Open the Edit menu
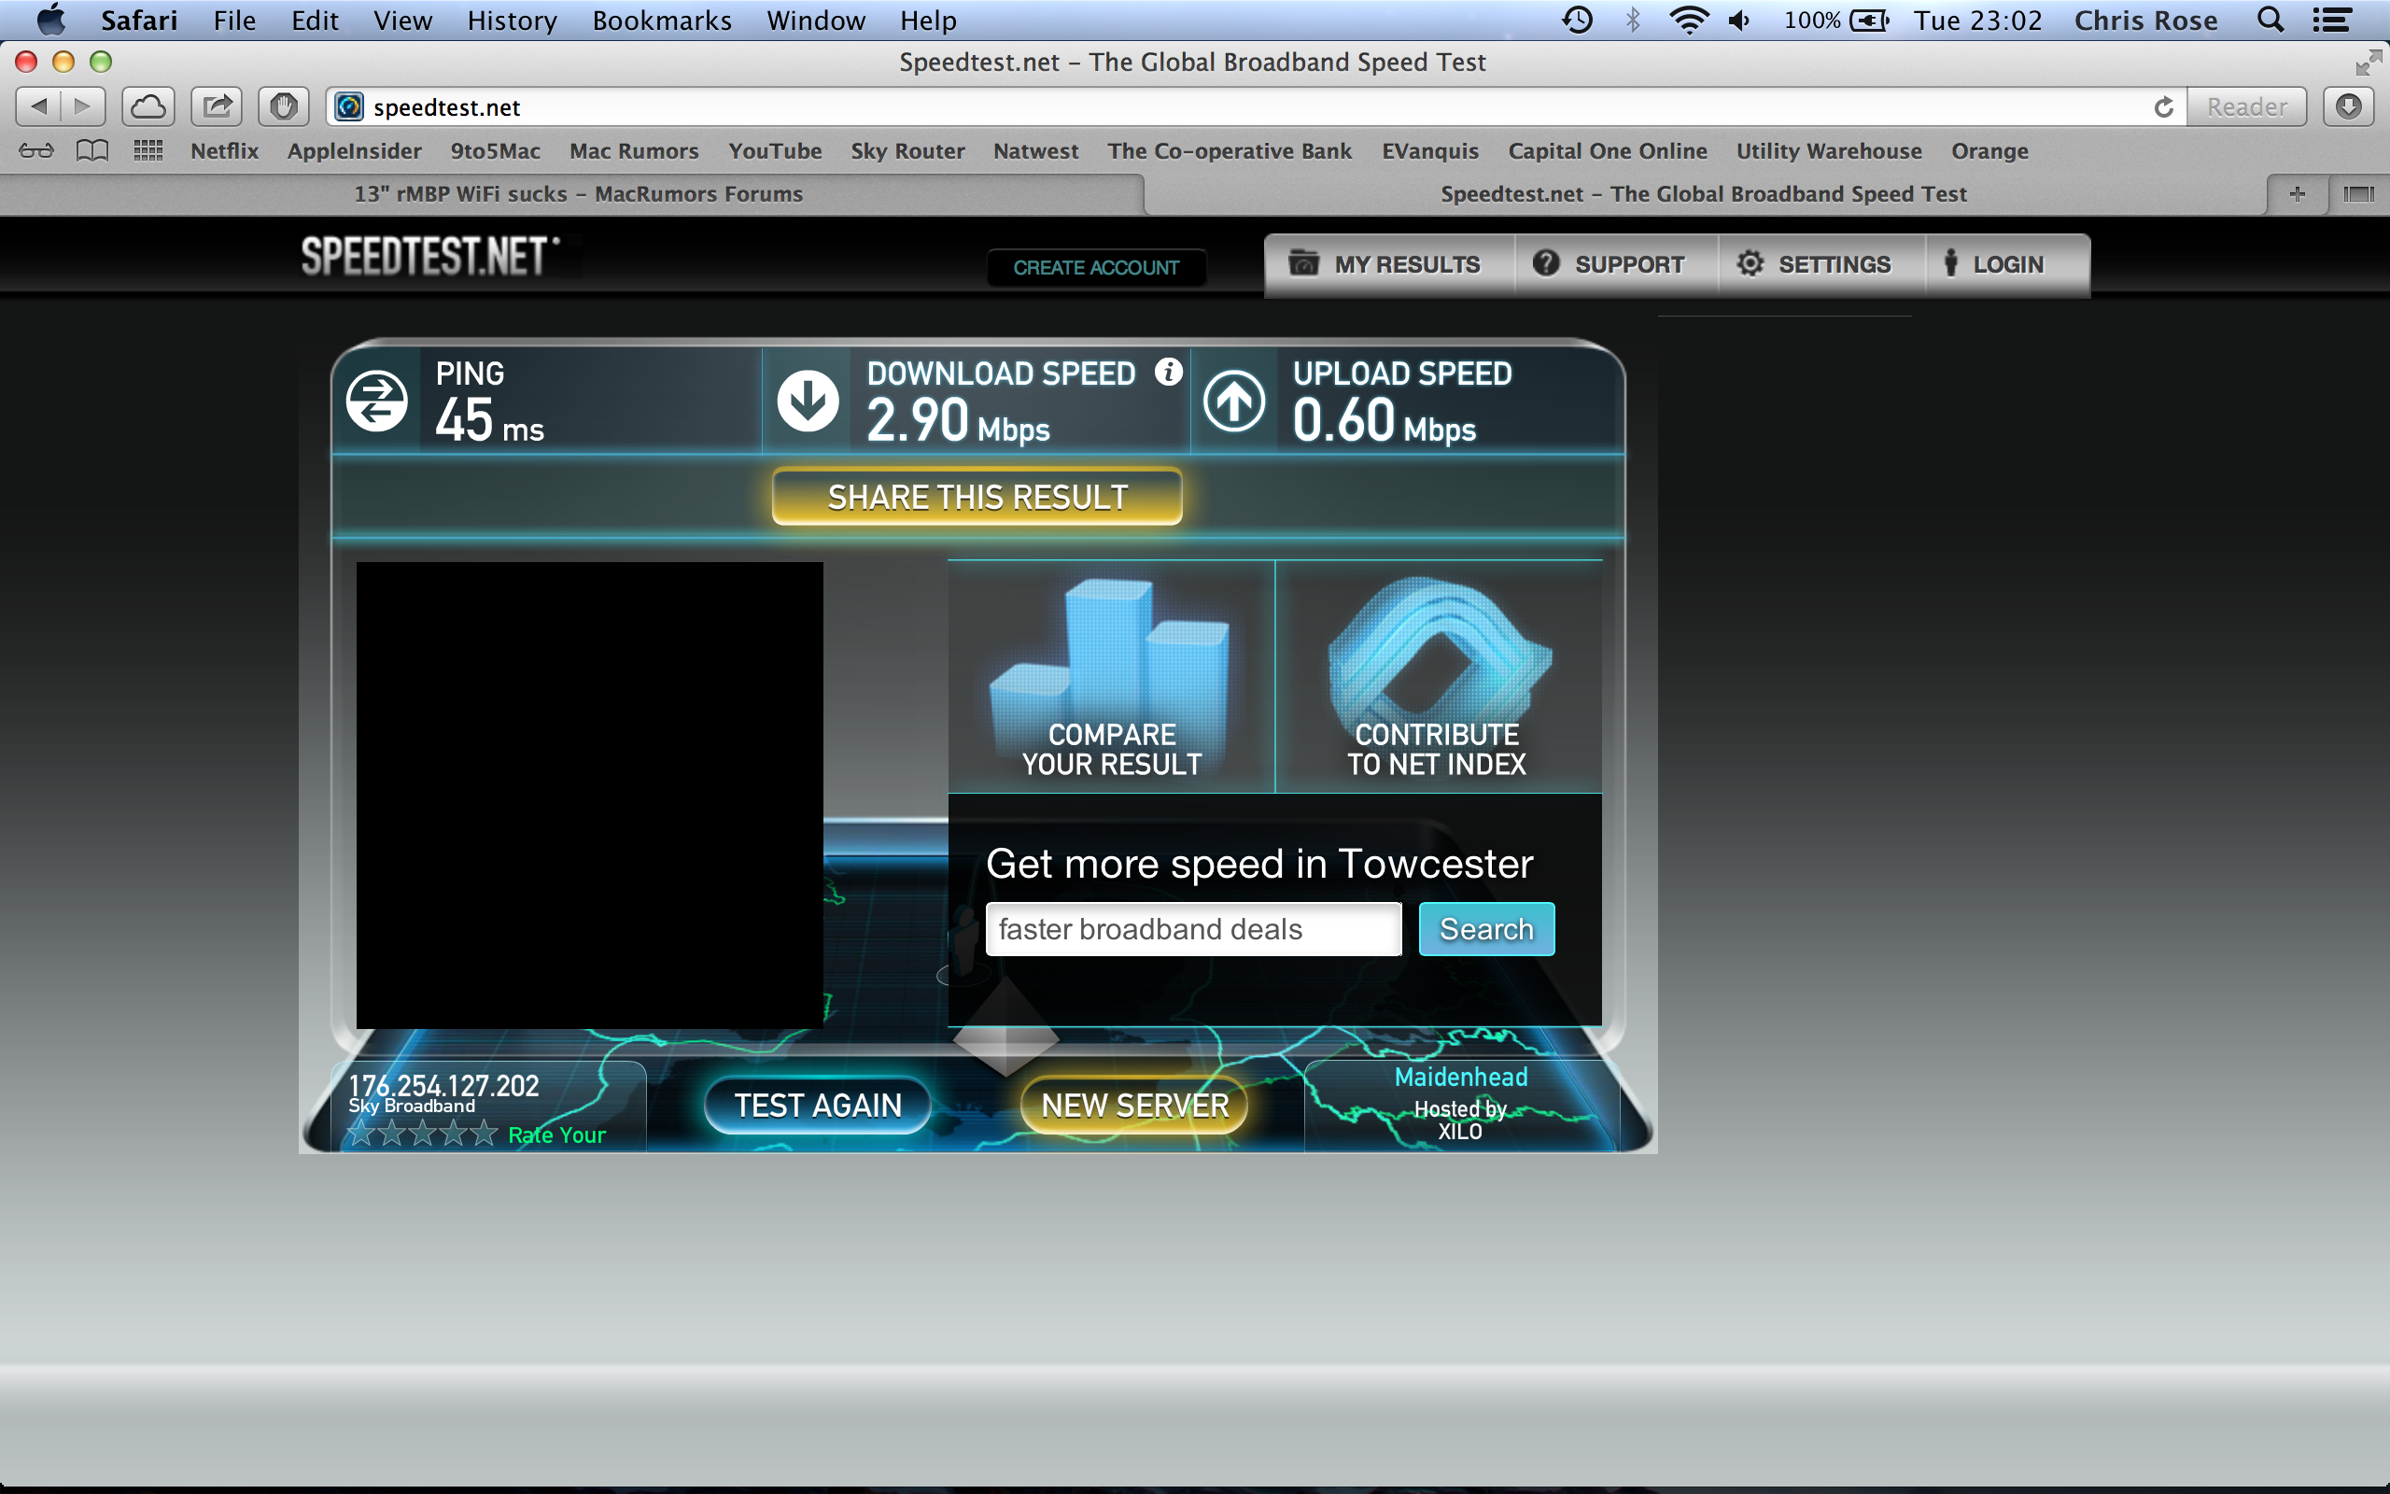Screen dimensions: 2390x1494 (315, 20)
